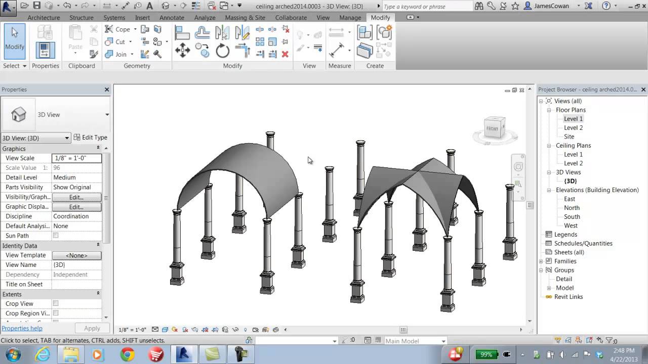Image resolution: width=648 pixels, height=364 pixels.
Task: Click Close Hidden Windows icon
Action: point(212,6)
